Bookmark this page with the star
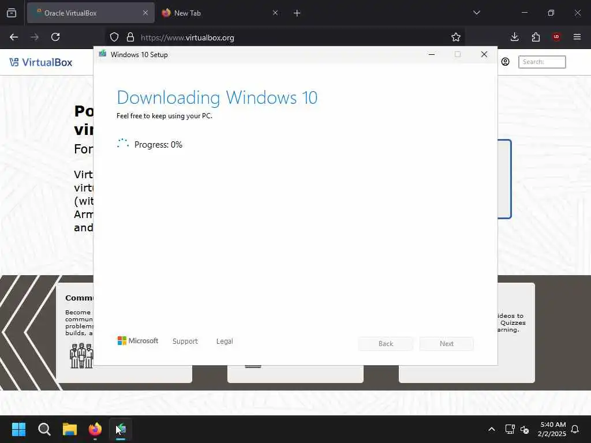Viewport: 591px width, 443px height. point(456,37)
